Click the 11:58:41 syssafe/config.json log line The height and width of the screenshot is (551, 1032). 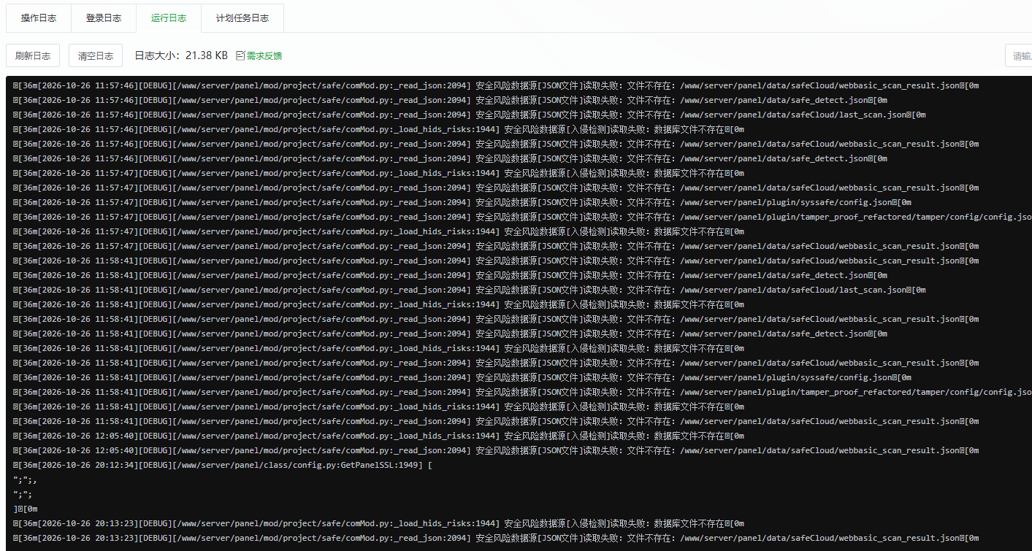click(x=462, y=377)
